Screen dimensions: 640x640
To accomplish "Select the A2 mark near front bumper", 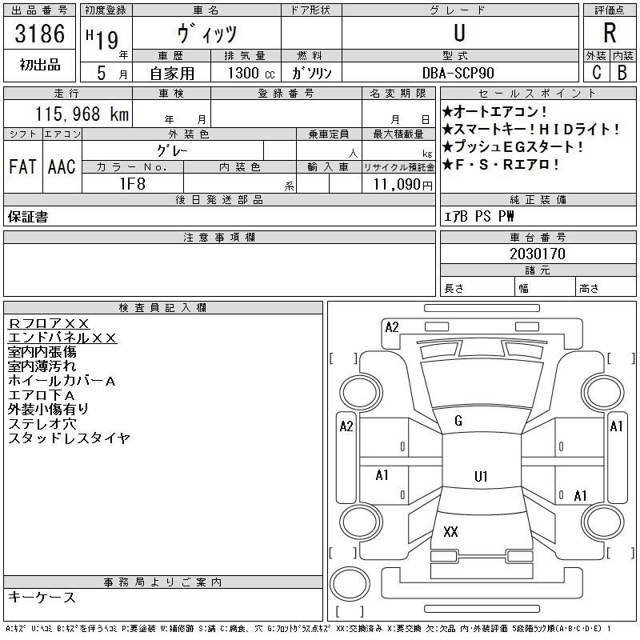I will point(392,326).
